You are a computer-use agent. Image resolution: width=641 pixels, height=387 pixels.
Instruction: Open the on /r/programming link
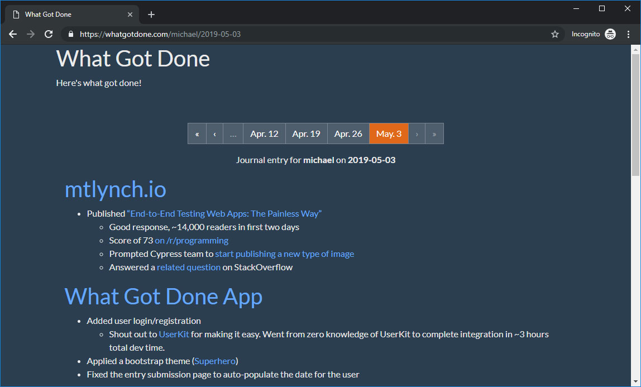(192, 241)
